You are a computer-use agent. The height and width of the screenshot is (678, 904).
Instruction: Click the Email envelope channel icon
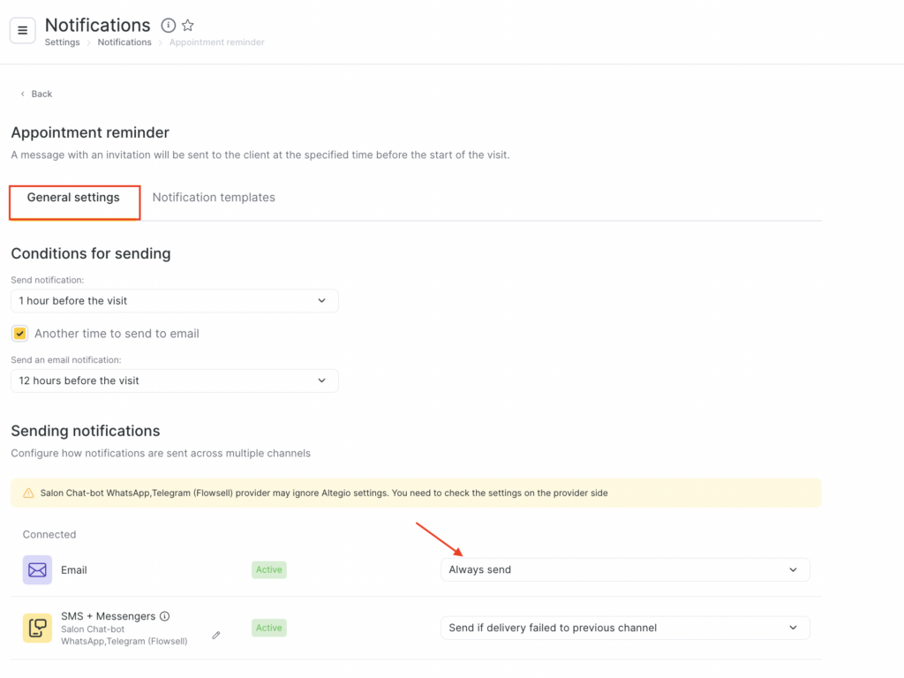coord(37,569)
